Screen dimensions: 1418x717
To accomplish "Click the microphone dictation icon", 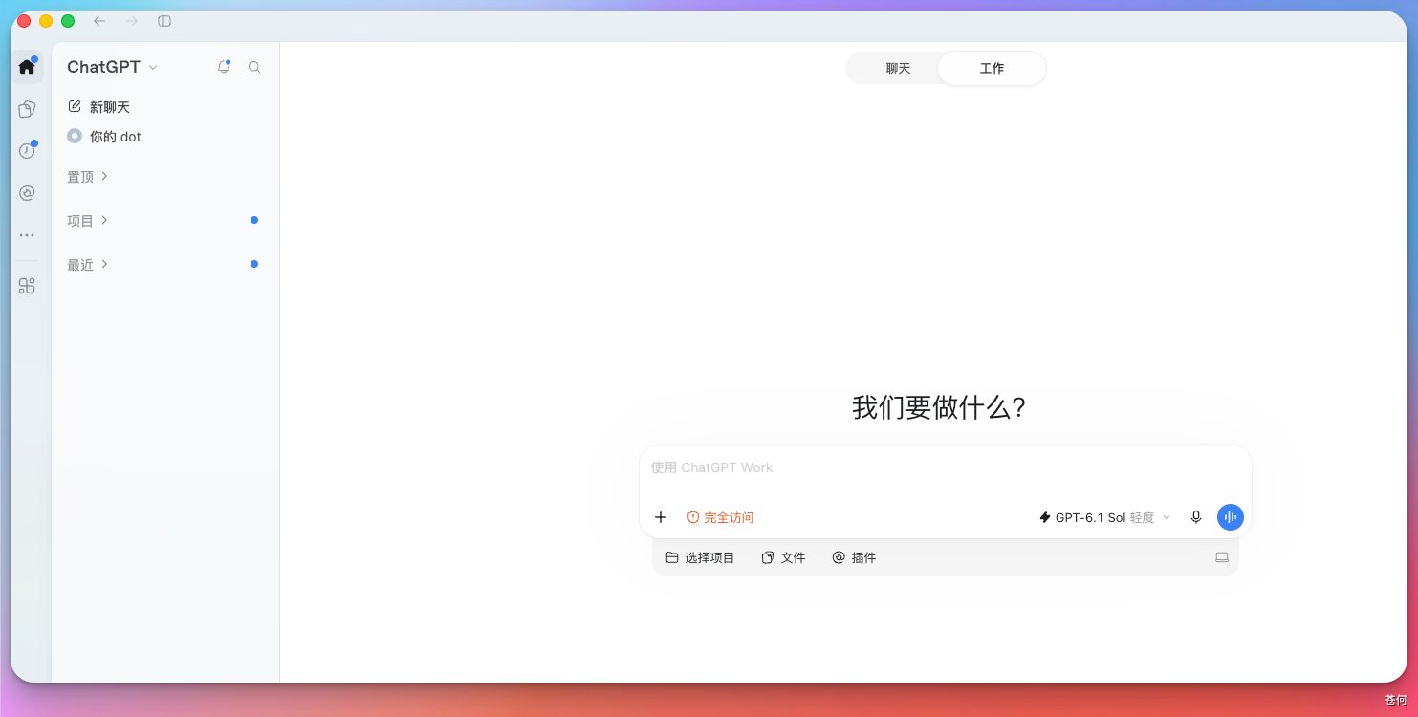I will click(1195, 517).
